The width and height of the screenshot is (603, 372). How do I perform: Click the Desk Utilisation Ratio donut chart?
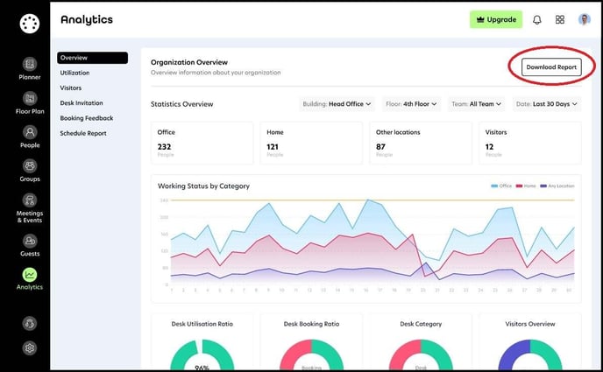tap(202, 355)
